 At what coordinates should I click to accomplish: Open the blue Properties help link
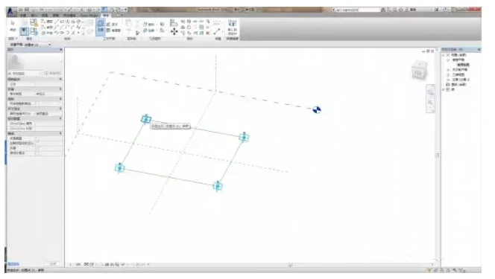[13, 264]
